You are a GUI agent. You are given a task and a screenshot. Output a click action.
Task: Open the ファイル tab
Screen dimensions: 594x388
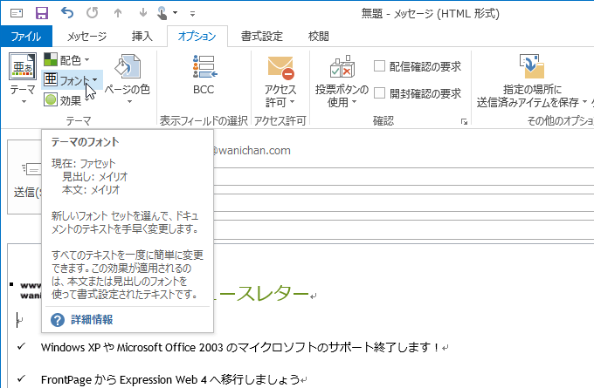coord(26,37)
